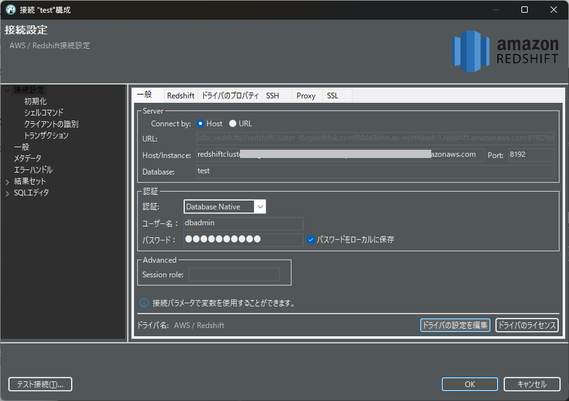Click the Session role input field
The image size is (569, 401).
(234, 275)
